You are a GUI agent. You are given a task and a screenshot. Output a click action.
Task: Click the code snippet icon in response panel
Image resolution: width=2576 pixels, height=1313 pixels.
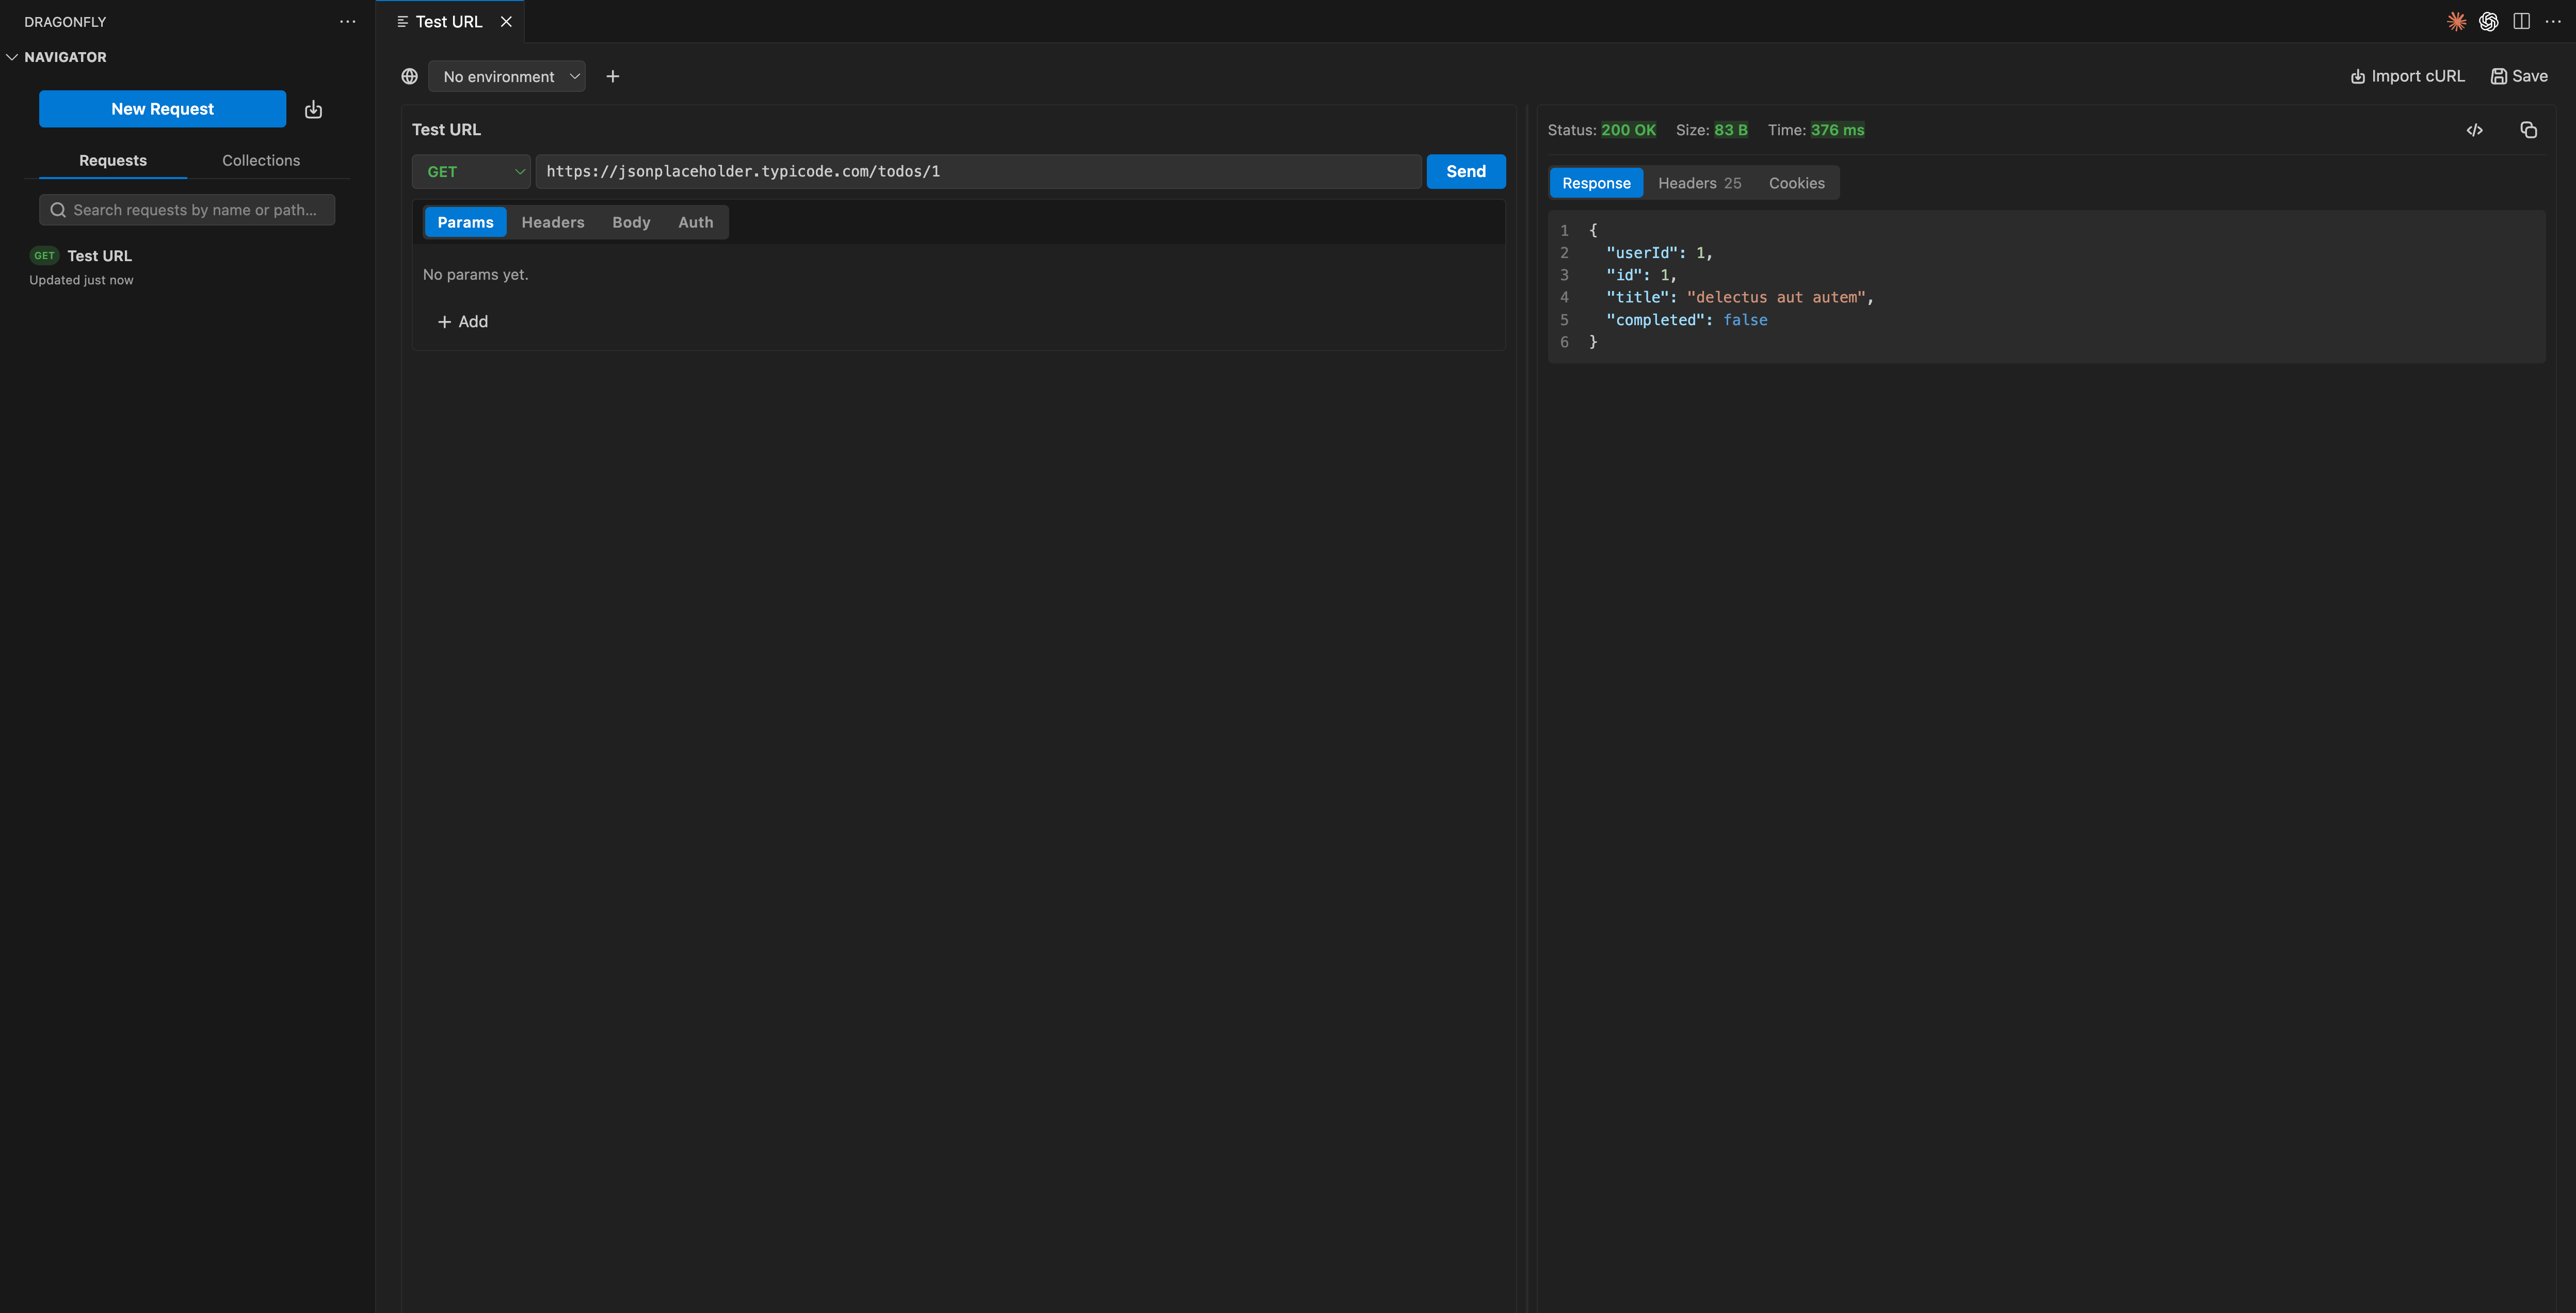pos(2474,130)
